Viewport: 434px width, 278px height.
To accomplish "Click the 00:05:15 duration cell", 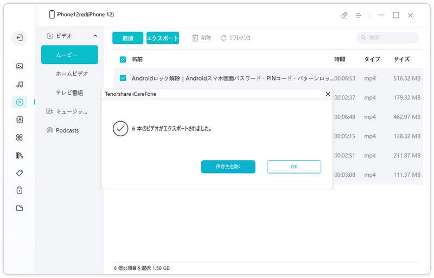I will click(x=344, y=136).
